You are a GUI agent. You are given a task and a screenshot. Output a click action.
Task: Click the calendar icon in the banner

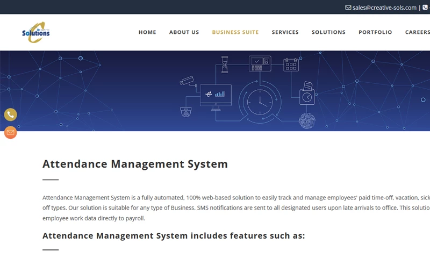point(291,64)
